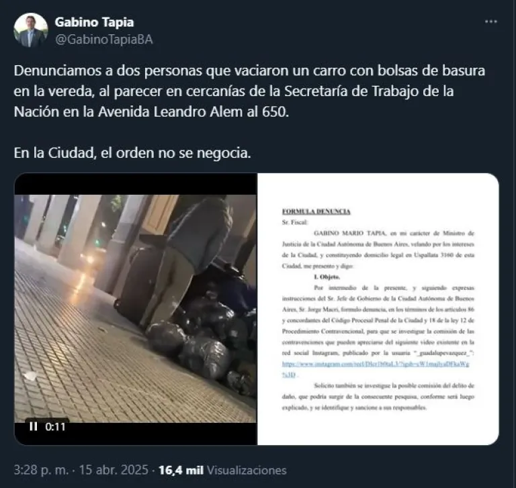The image size is (516, 488).
Task: Open the Formula Denuncia document image
Action: 378,309
